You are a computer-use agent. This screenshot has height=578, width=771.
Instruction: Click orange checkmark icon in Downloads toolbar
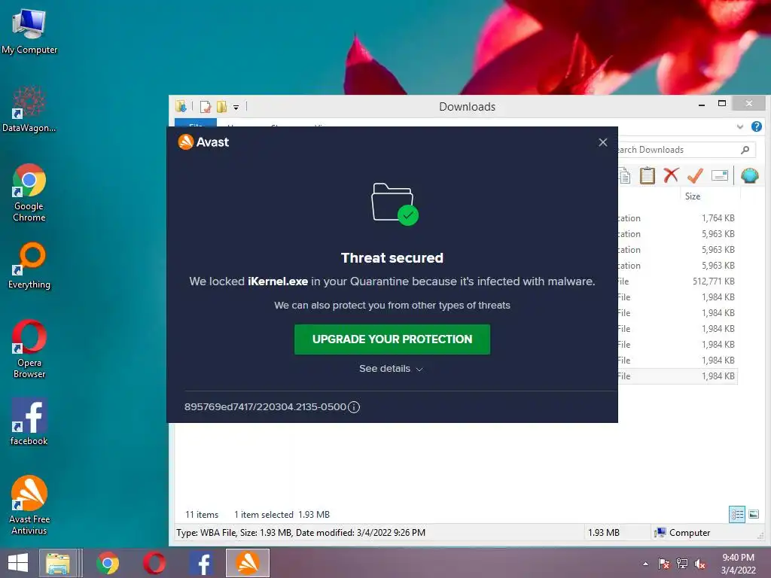click(x=695, y=175)
